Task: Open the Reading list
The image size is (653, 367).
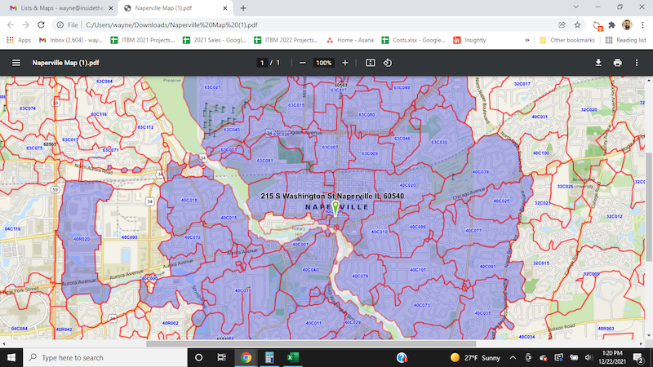Action: click(x=625, y=40)
